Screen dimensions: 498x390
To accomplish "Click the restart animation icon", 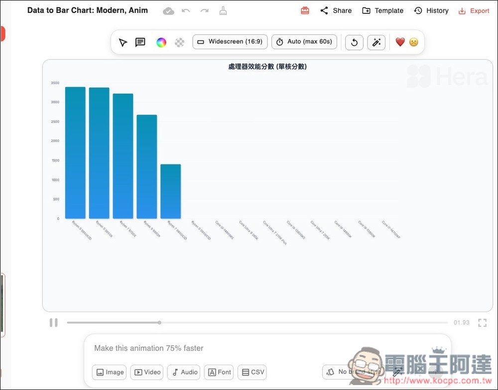I will click(x=354, y=42).
